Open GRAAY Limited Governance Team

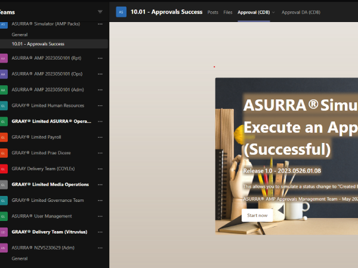pos(48,200)
